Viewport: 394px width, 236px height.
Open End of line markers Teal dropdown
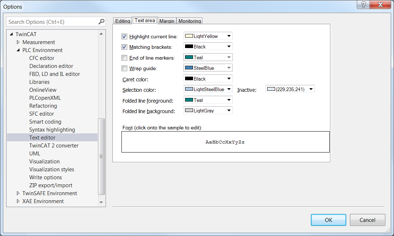click(208, 57)
